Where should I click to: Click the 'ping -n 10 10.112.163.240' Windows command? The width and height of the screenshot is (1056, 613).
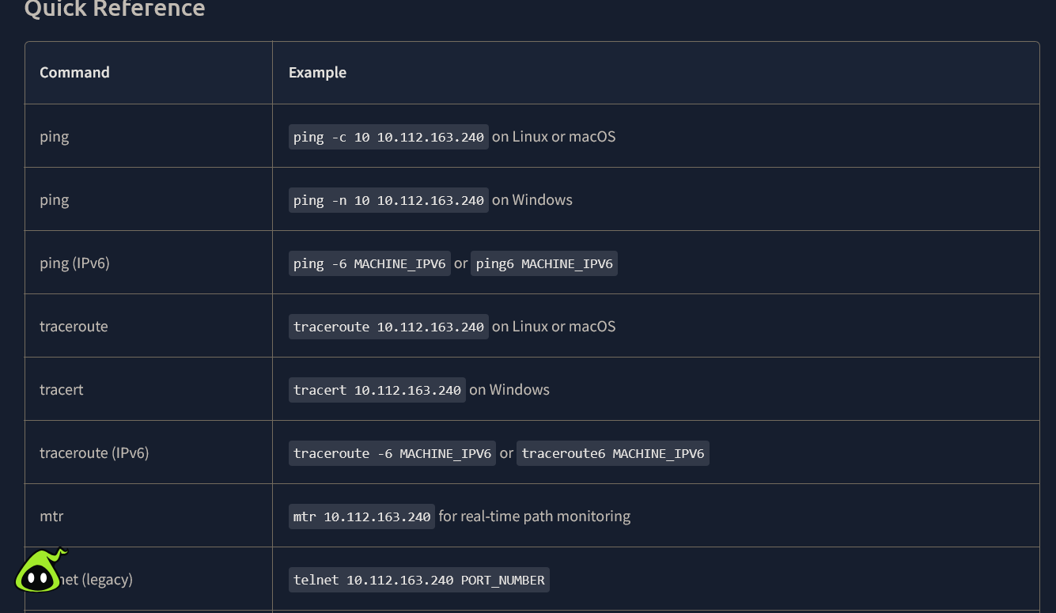tap(388, 200)
